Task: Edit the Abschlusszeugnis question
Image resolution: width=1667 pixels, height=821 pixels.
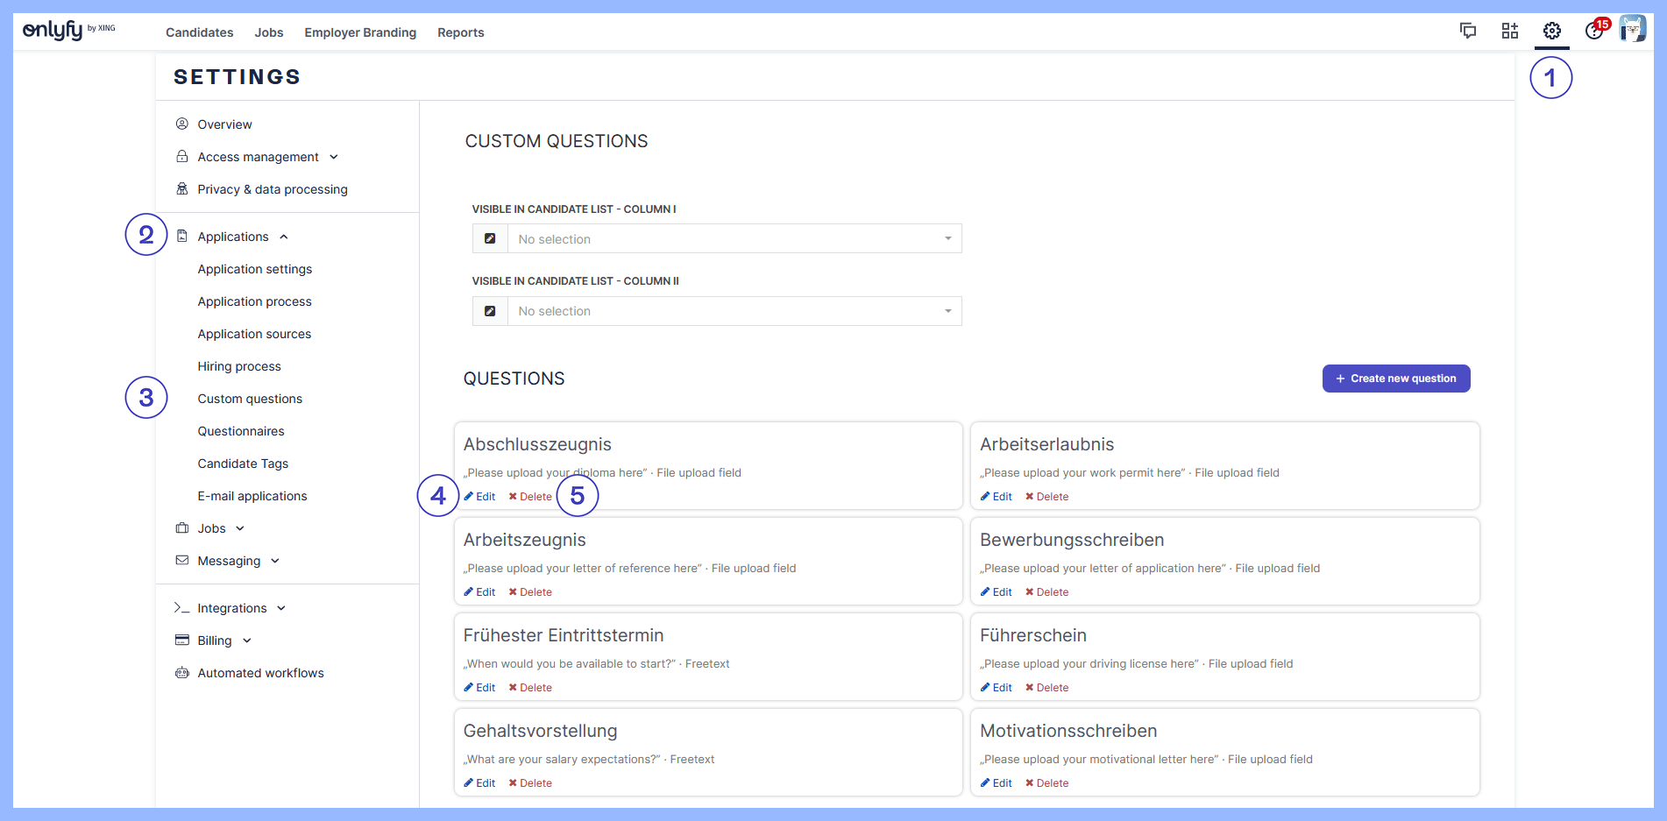Action: click(480, 497)
